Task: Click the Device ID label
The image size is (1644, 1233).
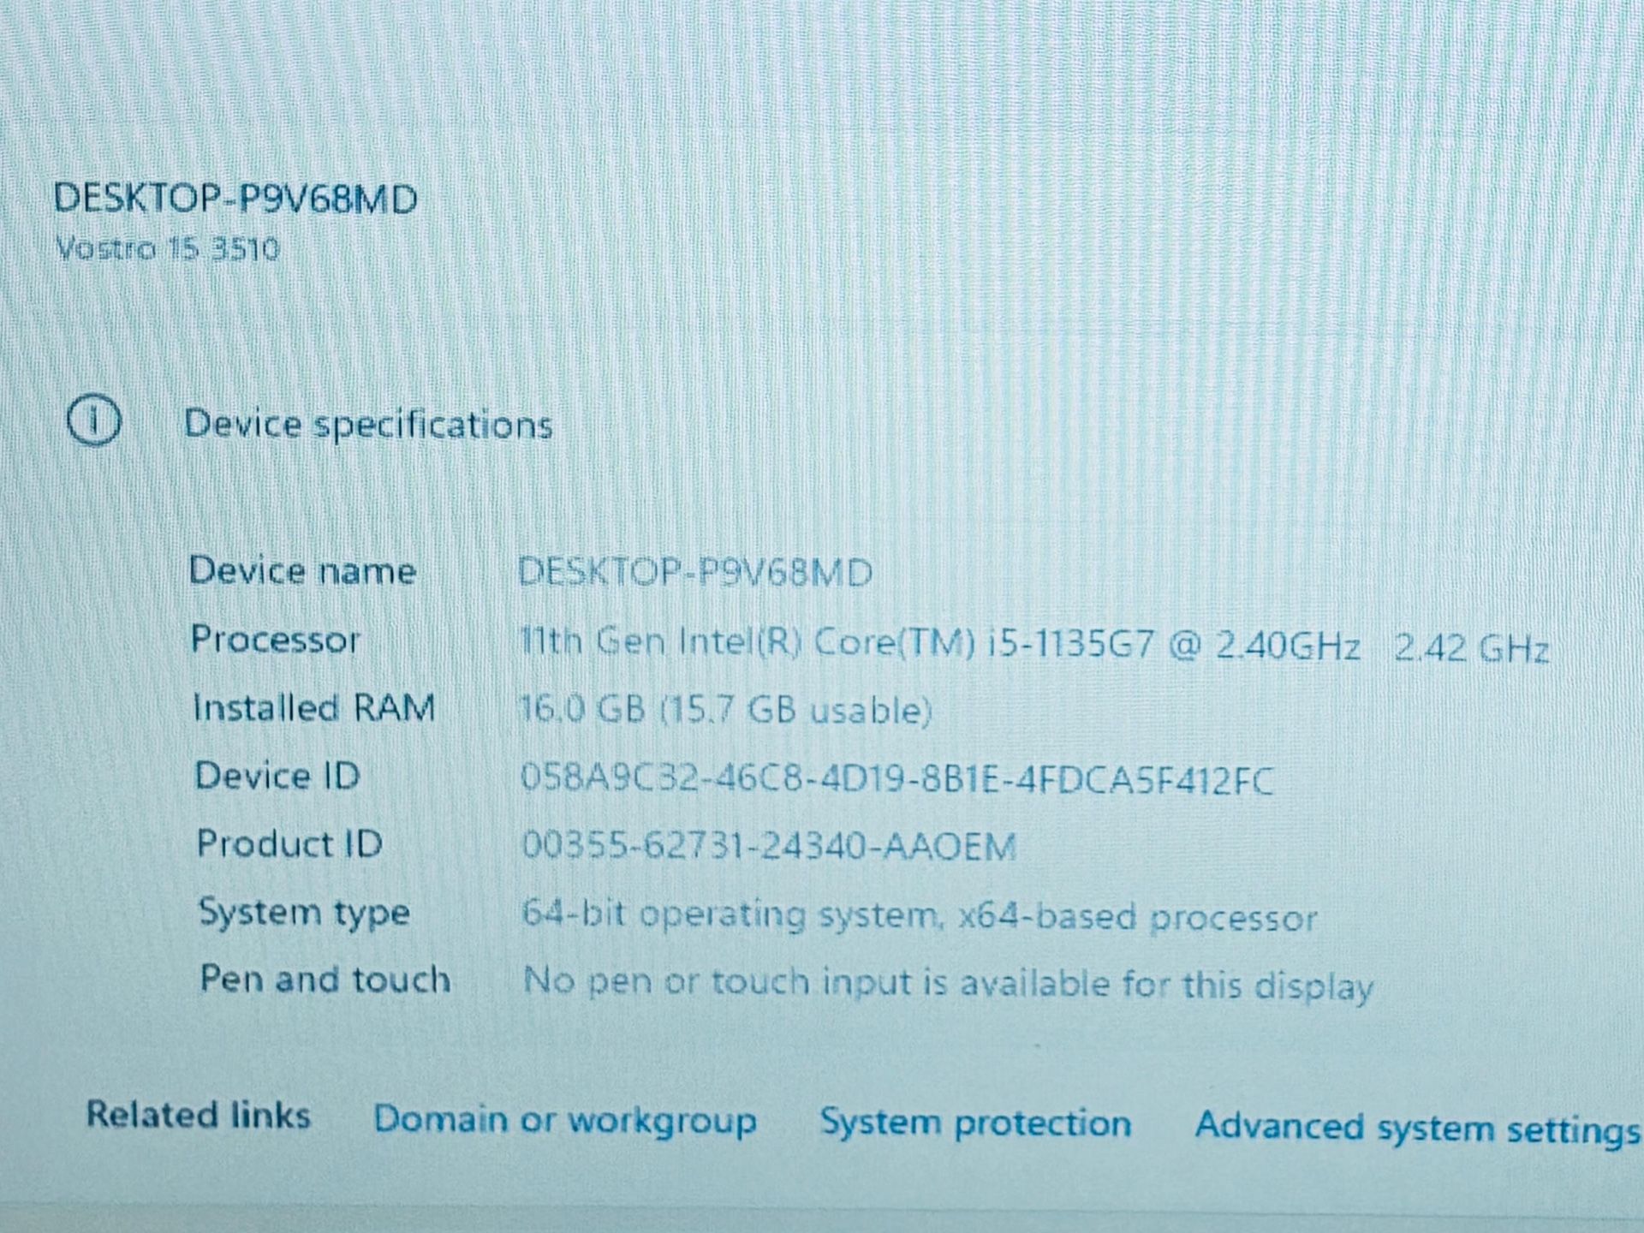Action: tap(277, 776)
